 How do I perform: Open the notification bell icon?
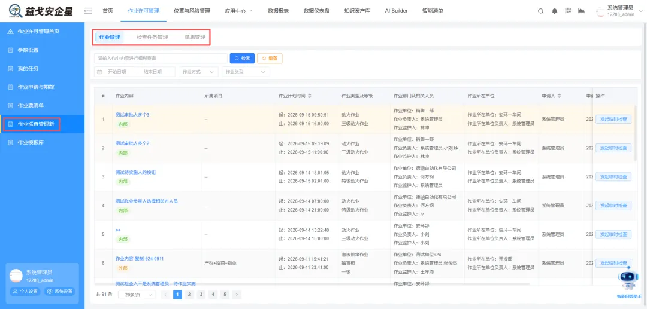click(554, 11)
